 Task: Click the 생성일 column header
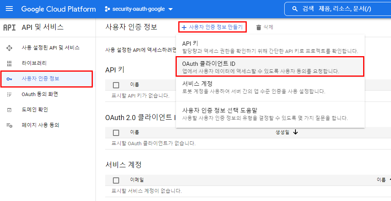(x=282, y=132)
